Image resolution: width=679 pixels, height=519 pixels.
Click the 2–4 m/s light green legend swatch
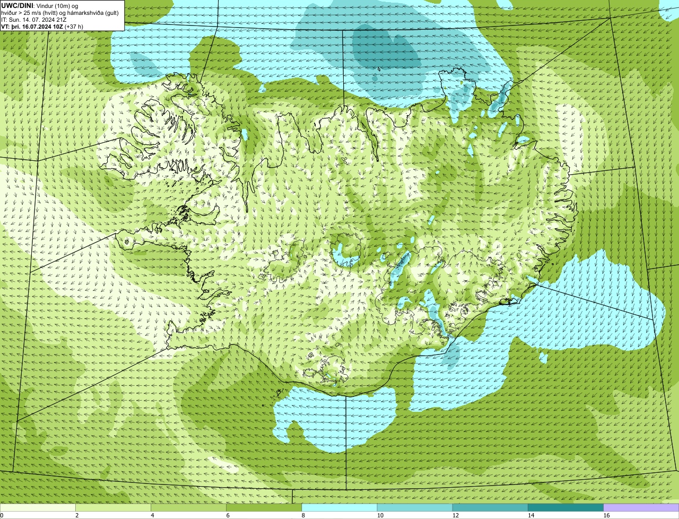pyautogui.click(x=113, y=508)
